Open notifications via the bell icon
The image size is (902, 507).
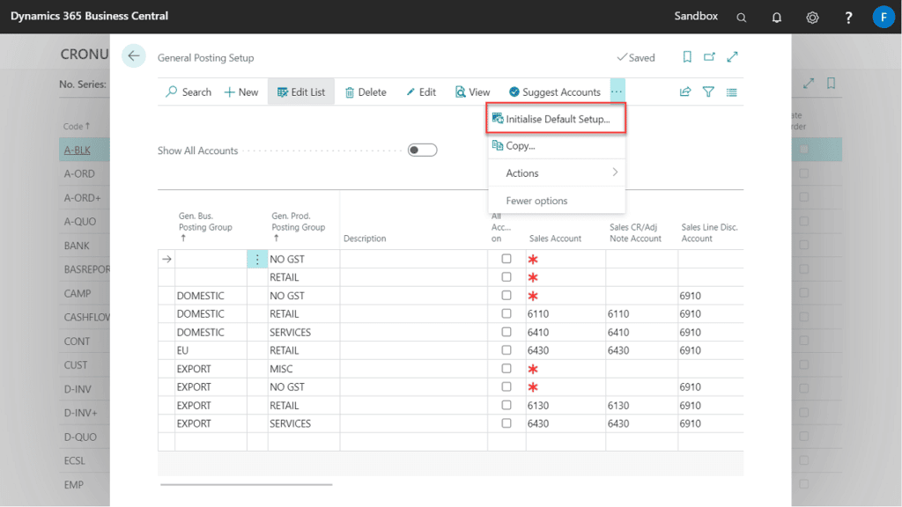coord(776,17)
